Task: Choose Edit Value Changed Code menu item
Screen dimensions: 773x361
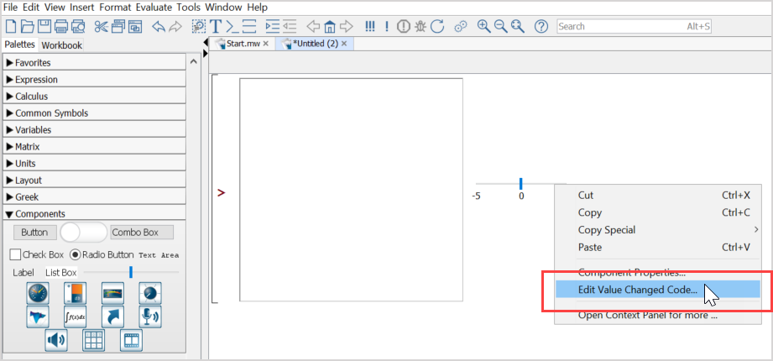Action: (x=637, y=290)
